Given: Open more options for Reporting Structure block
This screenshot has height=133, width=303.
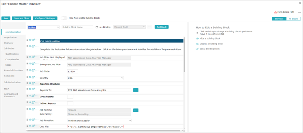Looking at the screenshot, I should [37, 83].
